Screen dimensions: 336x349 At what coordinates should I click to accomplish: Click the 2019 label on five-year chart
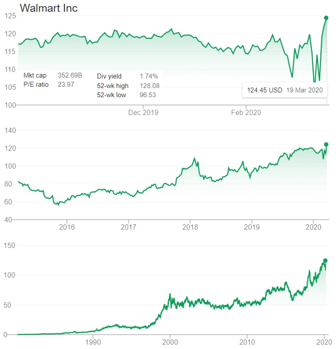[x=252, y=227]
